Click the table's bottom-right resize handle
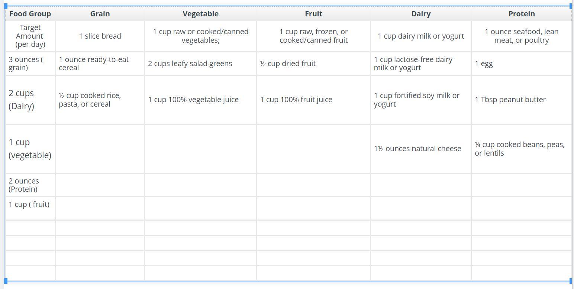This screenshot has width=574, height=289. point(571,281)
